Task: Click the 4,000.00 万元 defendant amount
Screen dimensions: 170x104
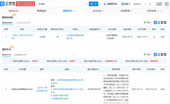Action: [x=111, y=61]
